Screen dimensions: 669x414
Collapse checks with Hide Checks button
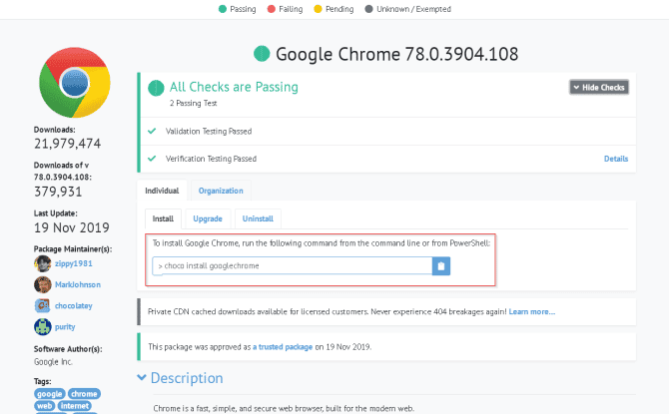[599, 88]
